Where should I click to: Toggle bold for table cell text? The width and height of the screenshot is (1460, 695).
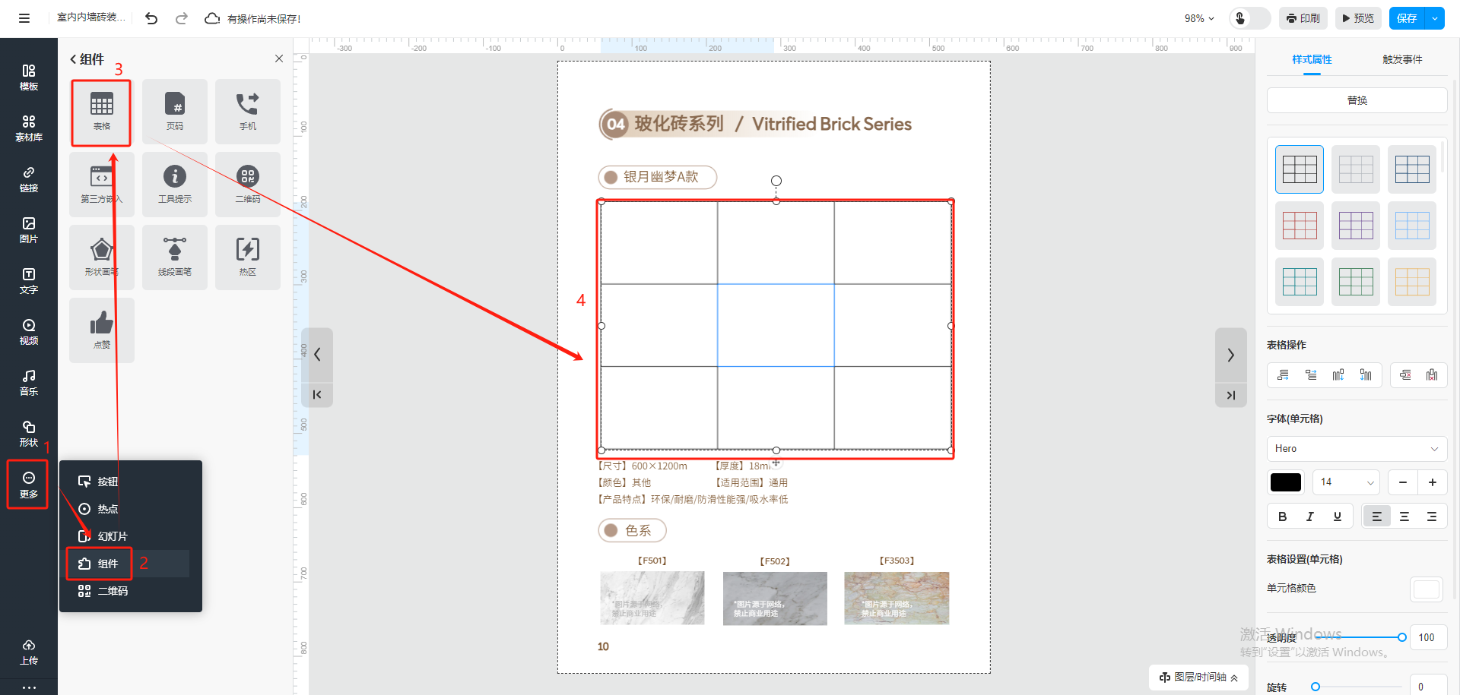(1282, 517)
